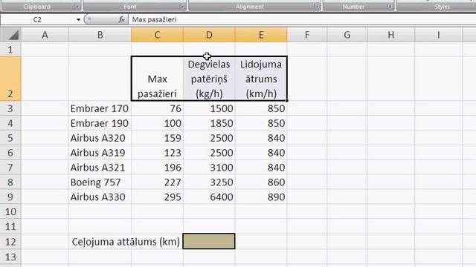Click the cell with value 227
Image resolution: width=476 pixels, height=267 pixels.
[x=157, y=182]
